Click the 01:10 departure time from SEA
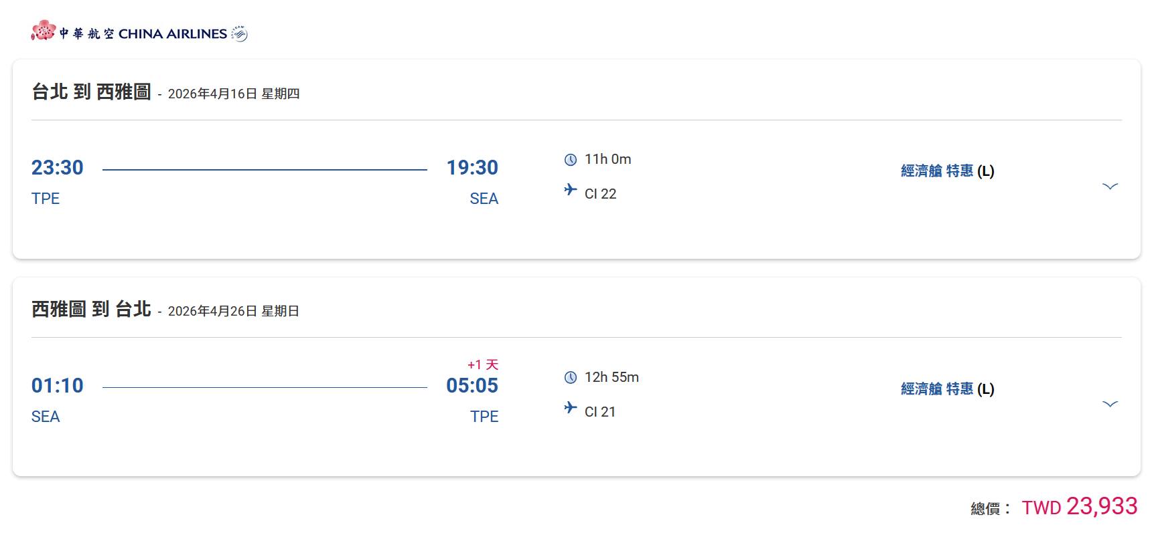This screenshot has width=1154, height=537. [x=58, y=386]
